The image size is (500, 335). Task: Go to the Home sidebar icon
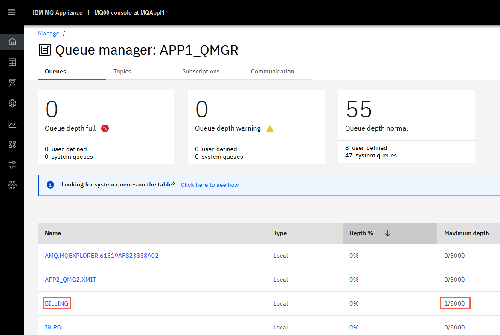12,42
